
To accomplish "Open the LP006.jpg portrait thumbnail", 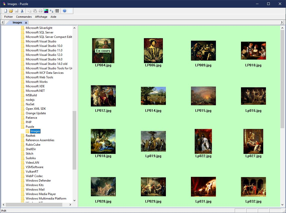I will click(153, 51).
